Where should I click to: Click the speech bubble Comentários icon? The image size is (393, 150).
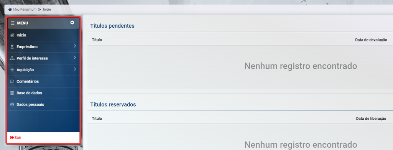(12, 81)
